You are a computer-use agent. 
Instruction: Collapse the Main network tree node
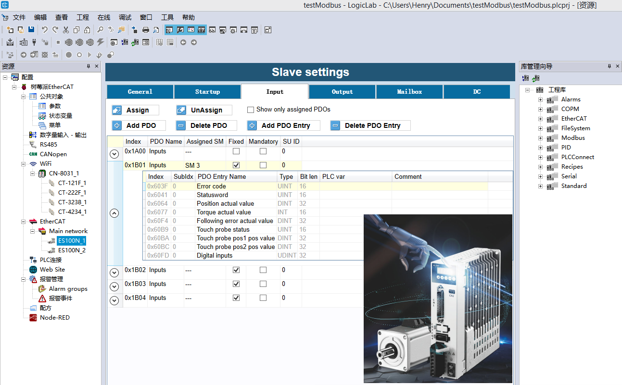(x=32, y=231)
